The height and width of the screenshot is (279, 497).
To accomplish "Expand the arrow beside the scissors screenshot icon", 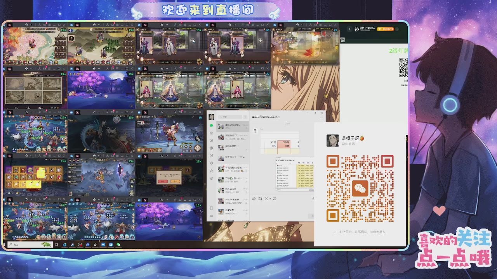I will click(x=270, y=198).
